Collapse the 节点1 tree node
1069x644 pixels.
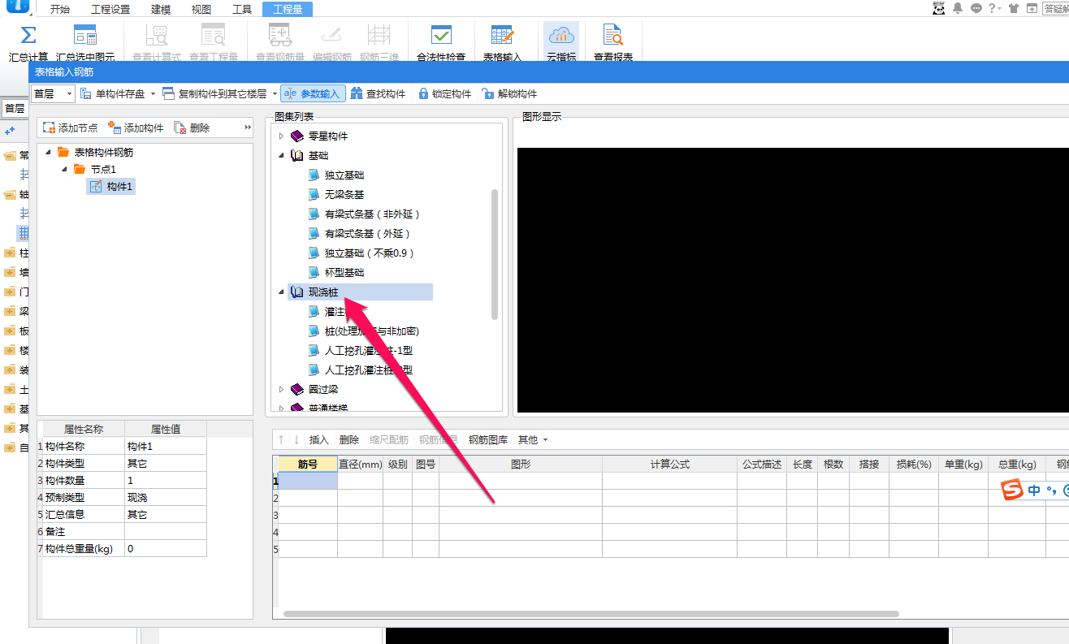(64, 169)
